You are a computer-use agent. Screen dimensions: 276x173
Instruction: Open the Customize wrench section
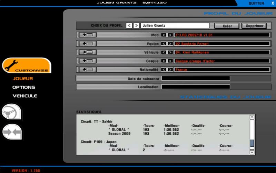point(27,65)
